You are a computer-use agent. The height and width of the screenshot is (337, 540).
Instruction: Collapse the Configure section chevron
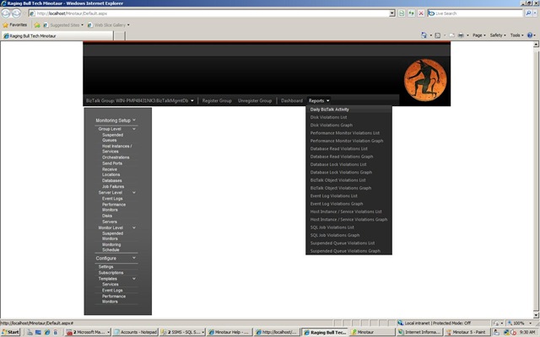coord(134,258)
